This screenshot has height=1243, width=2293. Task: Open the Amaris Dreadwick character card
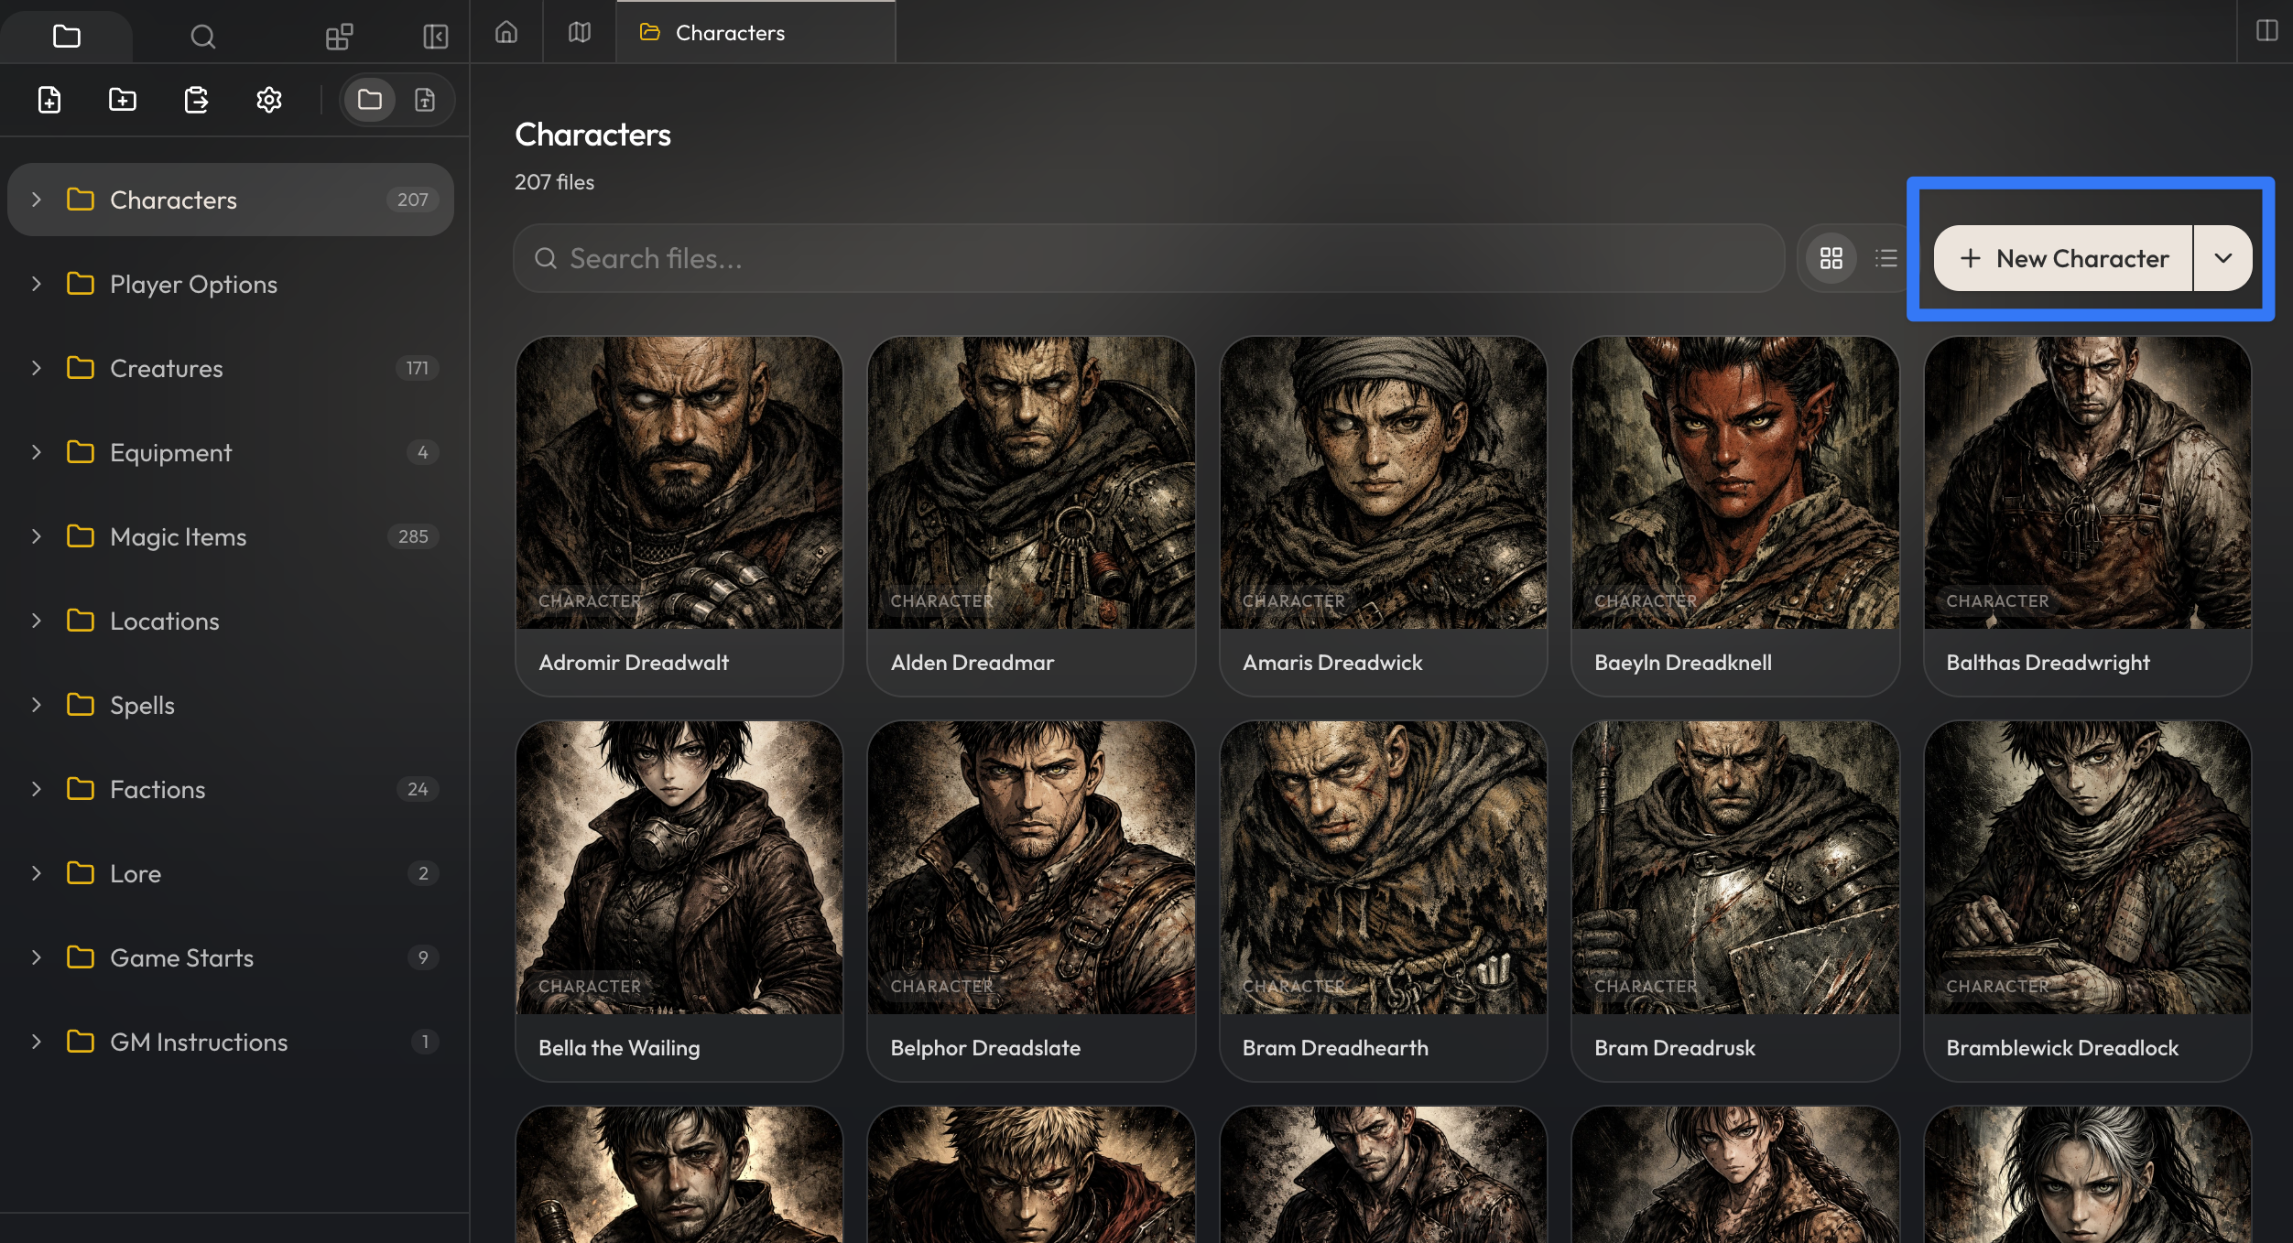pyautogui.click(x=1384, y=516)
